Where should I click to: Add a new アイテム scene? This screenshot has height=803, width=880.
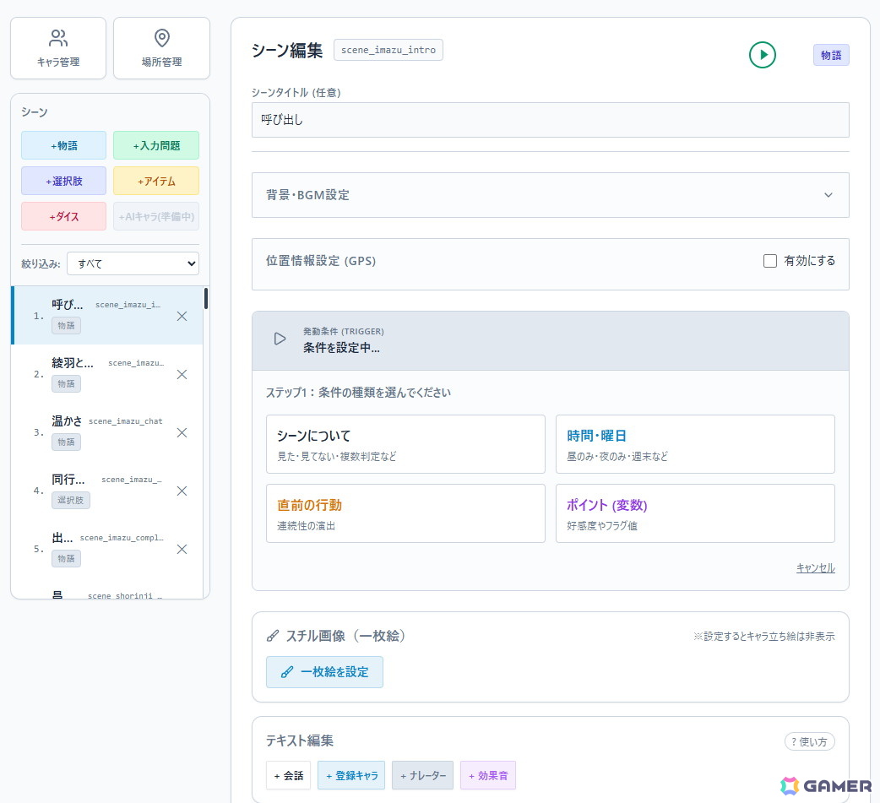pyautogui.click(x=156, y=182)
